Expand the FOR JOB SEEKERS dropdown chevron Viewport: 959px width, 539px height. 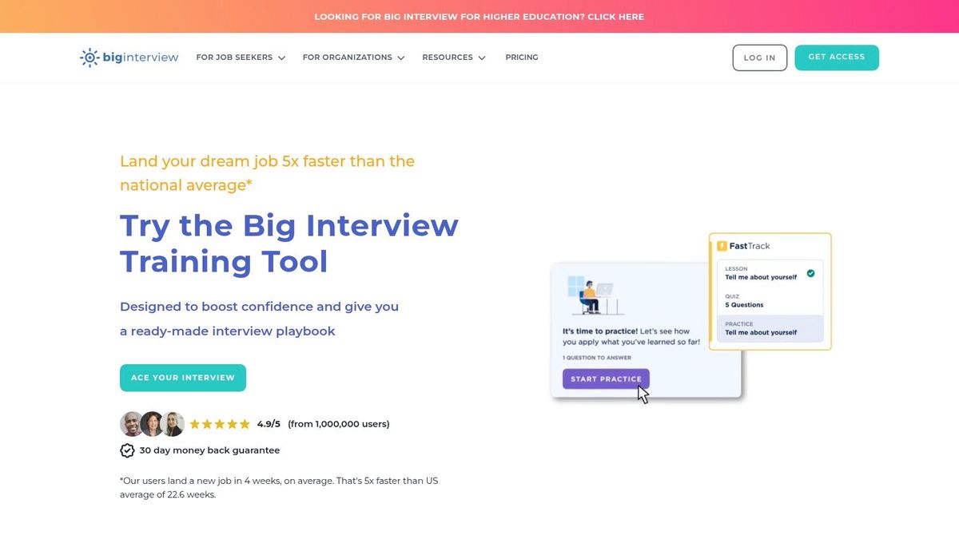(281, 57)
